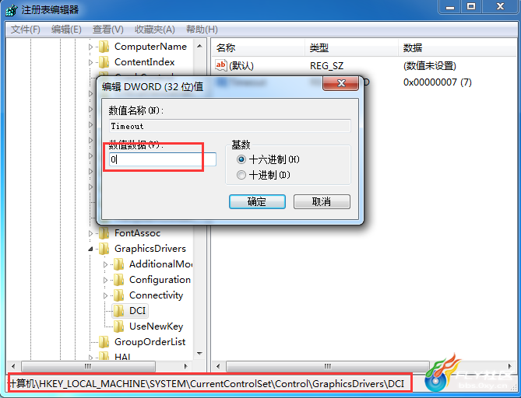Open the 收藏夹(A) menu
The width and height of the screenshot is (521, 398).
pos(154,30)
